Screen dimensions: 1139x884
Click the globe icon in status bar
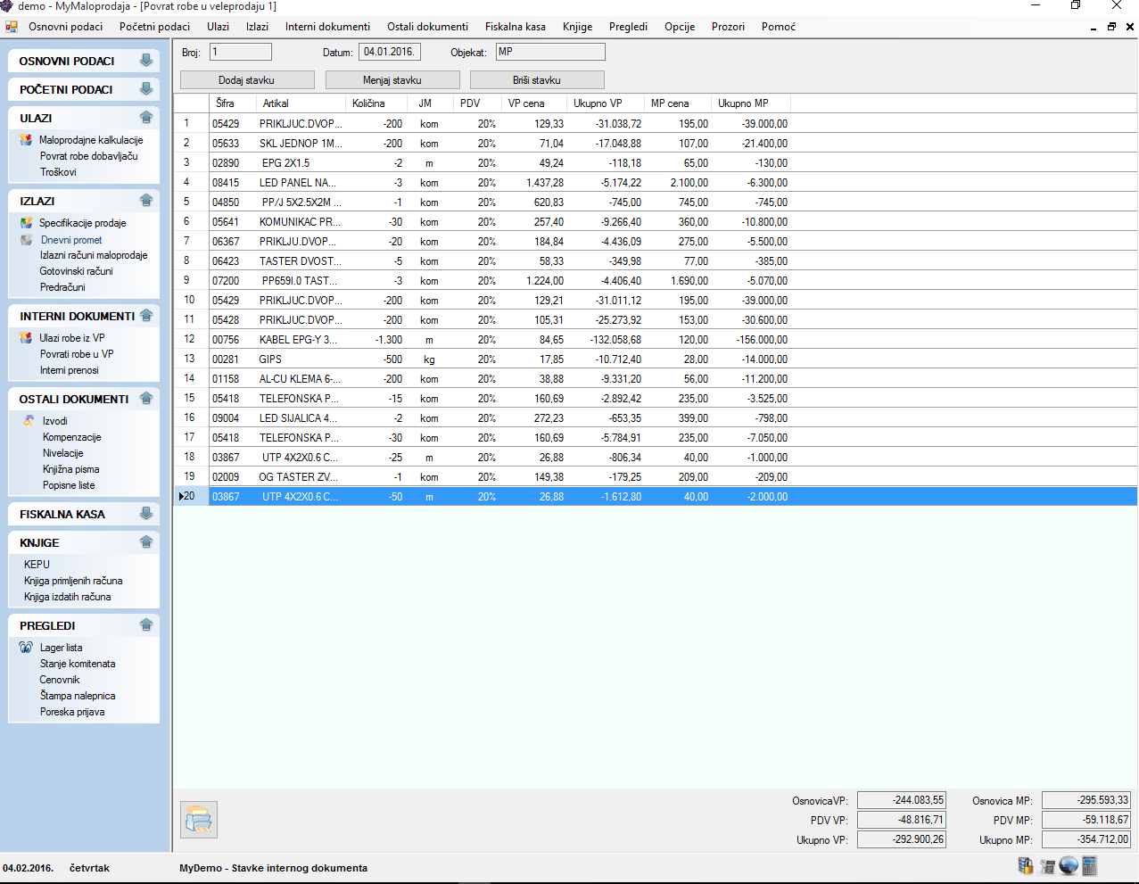pos(1069,865)
